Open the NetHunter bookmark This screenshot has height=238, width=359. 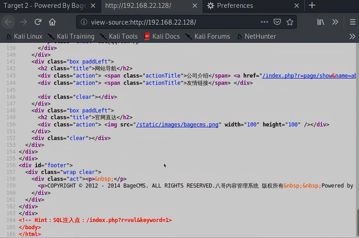[x=256, y=36]
